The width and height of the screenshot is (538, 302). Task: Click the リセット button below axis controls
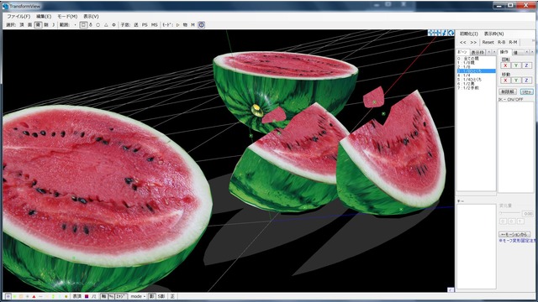pos(527,91)
